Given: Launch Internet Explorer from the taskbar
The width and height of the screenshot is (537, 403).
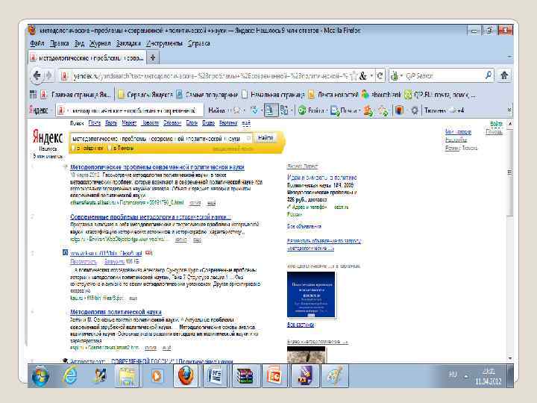Looking at the screenshot, I should coord(70,376).
